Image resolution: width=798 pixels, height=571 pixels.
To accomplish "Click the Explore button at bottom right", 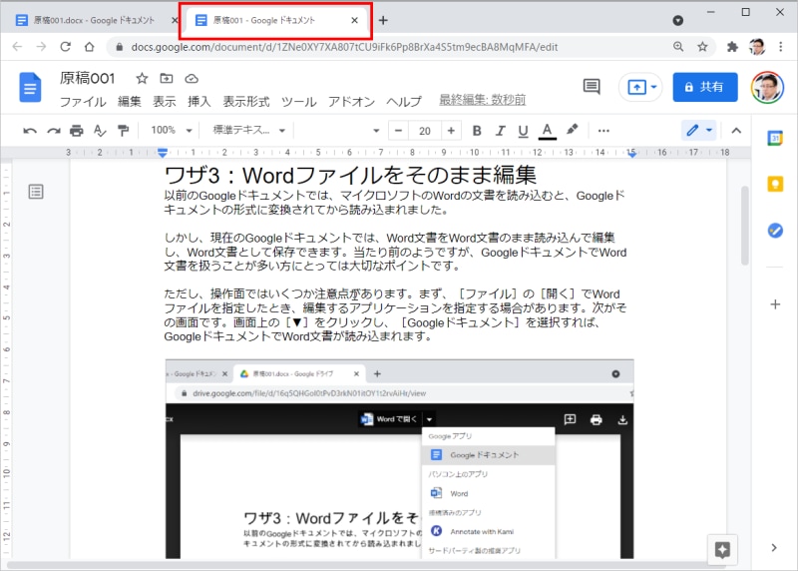I will (x=722, y=550).
